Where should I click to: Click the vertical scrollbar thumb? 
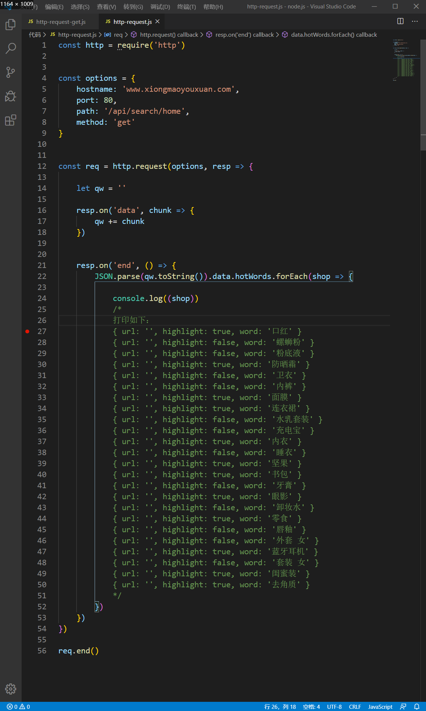[x=423, y=95]
